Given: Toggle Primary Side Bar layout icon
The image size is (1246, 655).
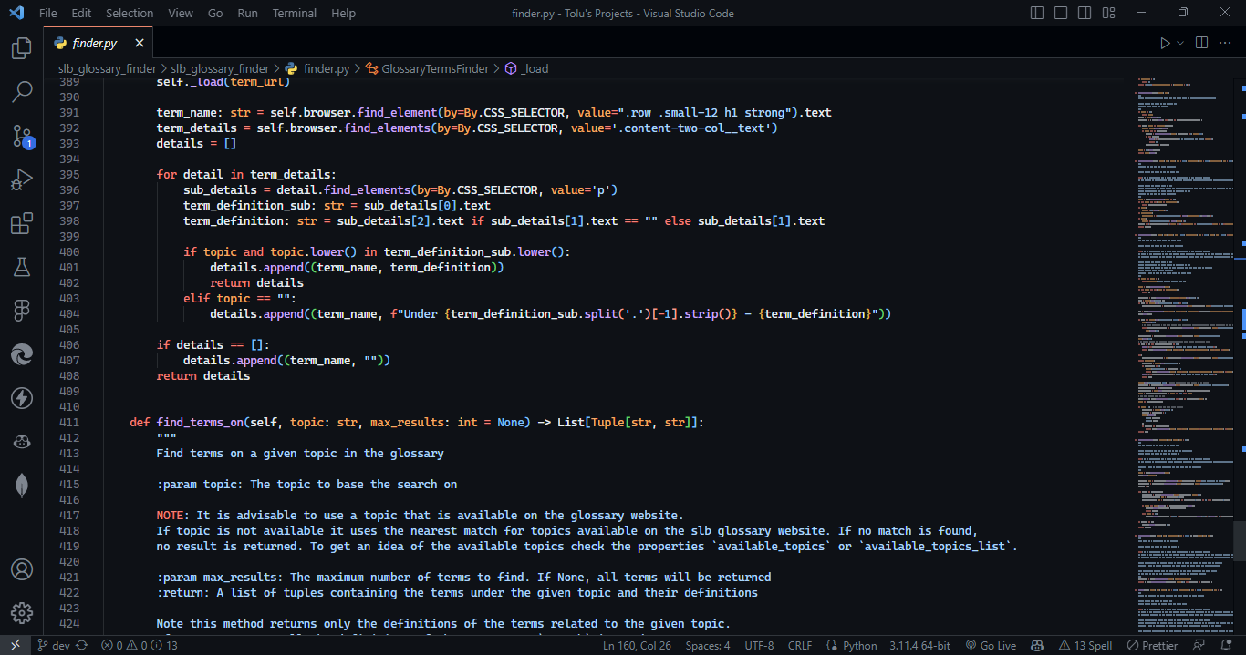Looking at the screenshot, I should 1037,13.
